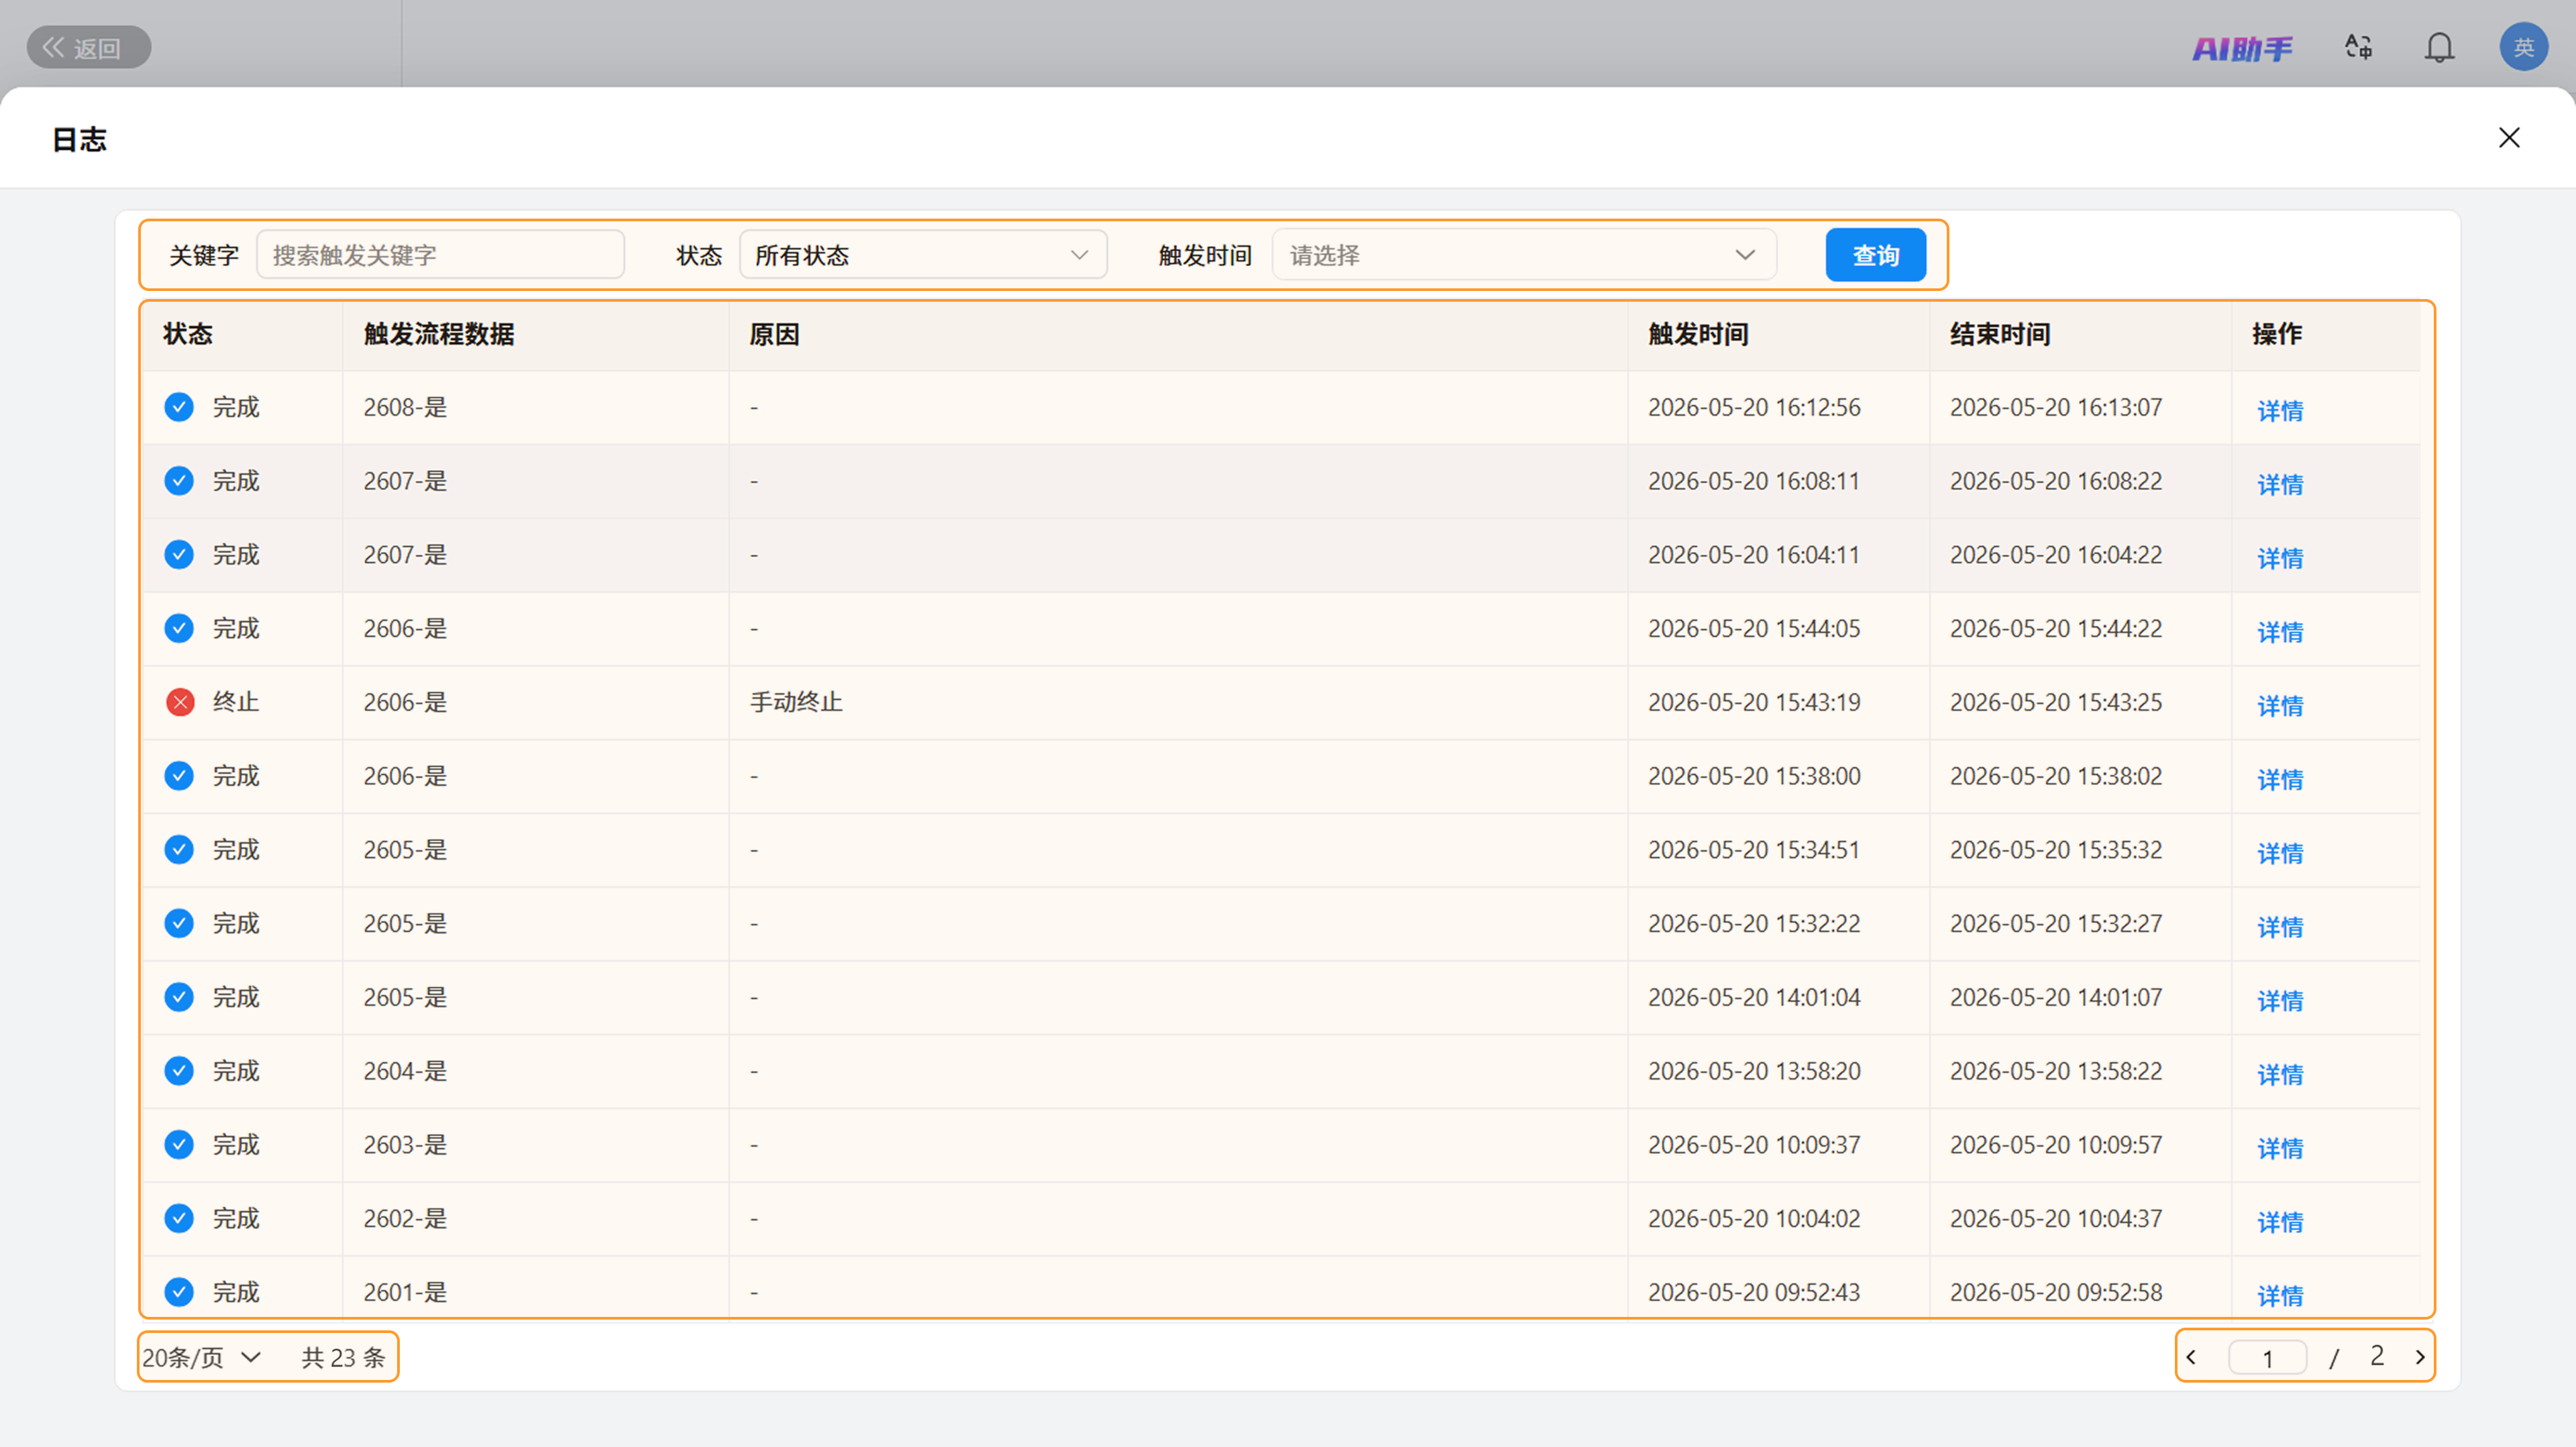This screenshot has height=1447, width=2576.
Task: Go to the previous page arrow
Action: click(2191, 1357)
